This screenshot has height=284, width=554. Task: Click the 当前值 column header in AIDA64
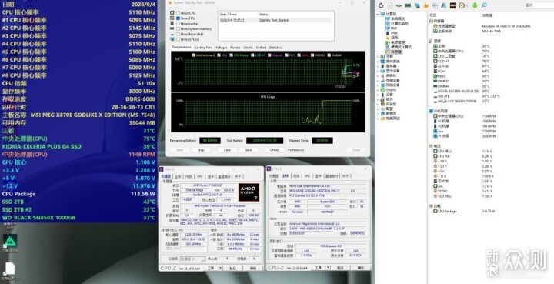click(488, 15)
